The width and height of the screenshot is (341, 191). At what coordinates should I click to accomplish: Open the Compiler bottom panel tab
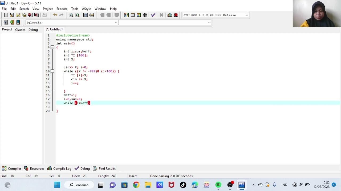[x=11, y=168]
